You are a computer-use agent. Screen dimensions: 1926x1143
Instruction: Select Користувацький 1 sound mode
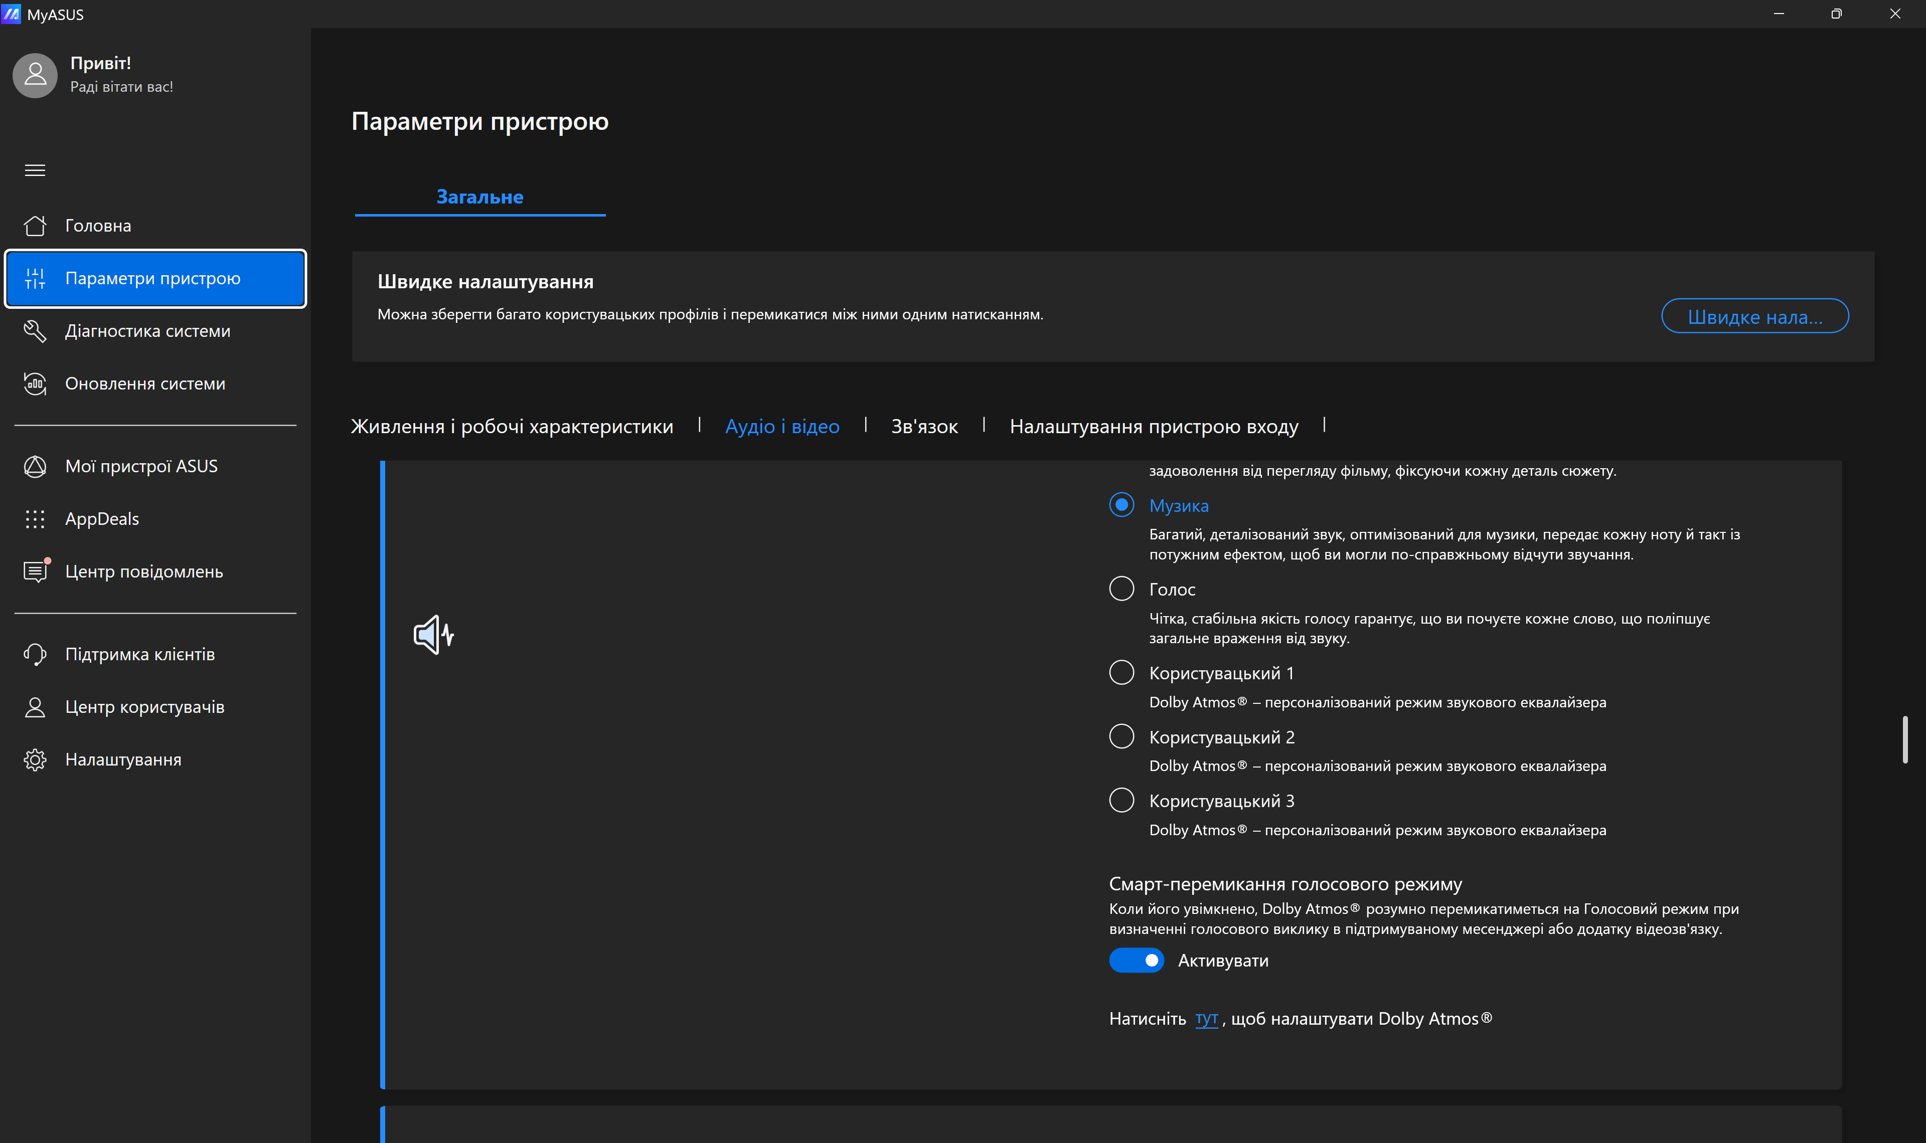[x=1121, y=672]
